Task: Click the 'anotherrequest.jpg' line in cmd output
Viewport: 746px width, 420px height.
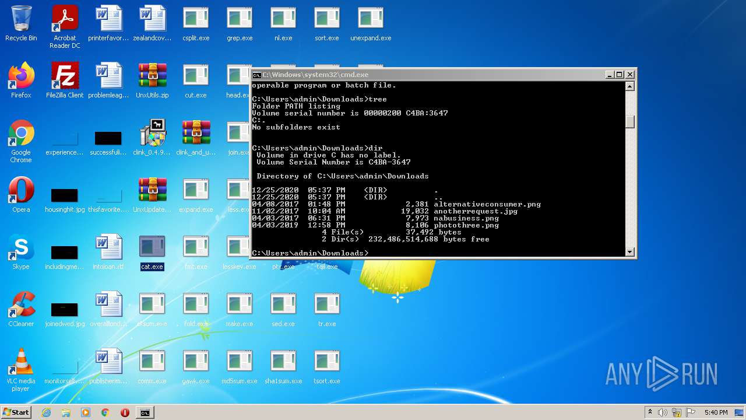Action: click(x=385, y=211)
